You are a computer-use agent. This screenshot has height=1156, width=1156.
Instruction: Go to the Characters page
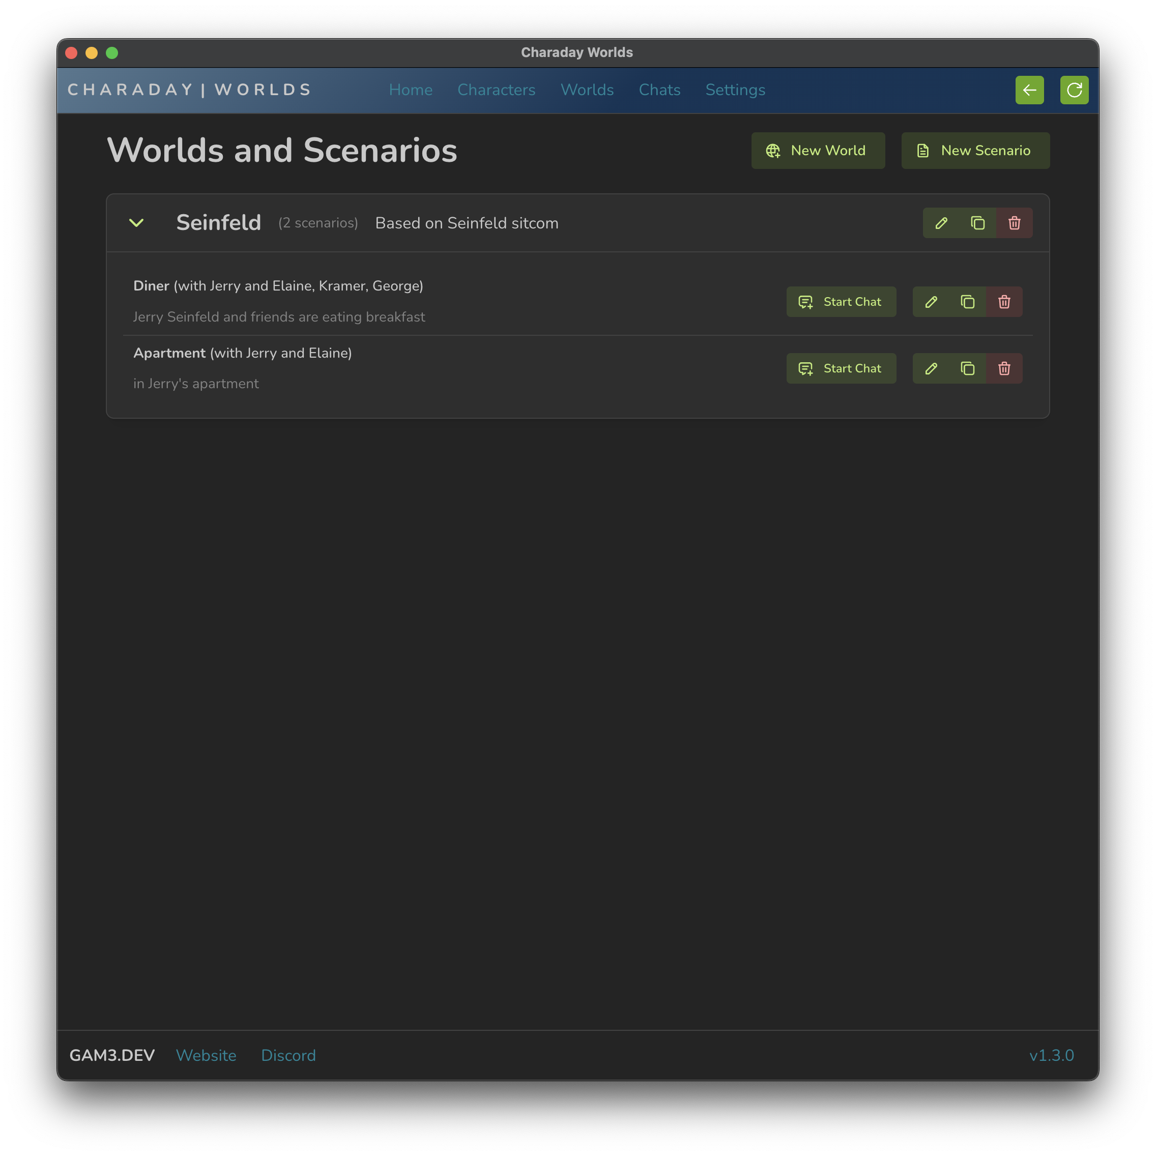[x=496, y=90]
